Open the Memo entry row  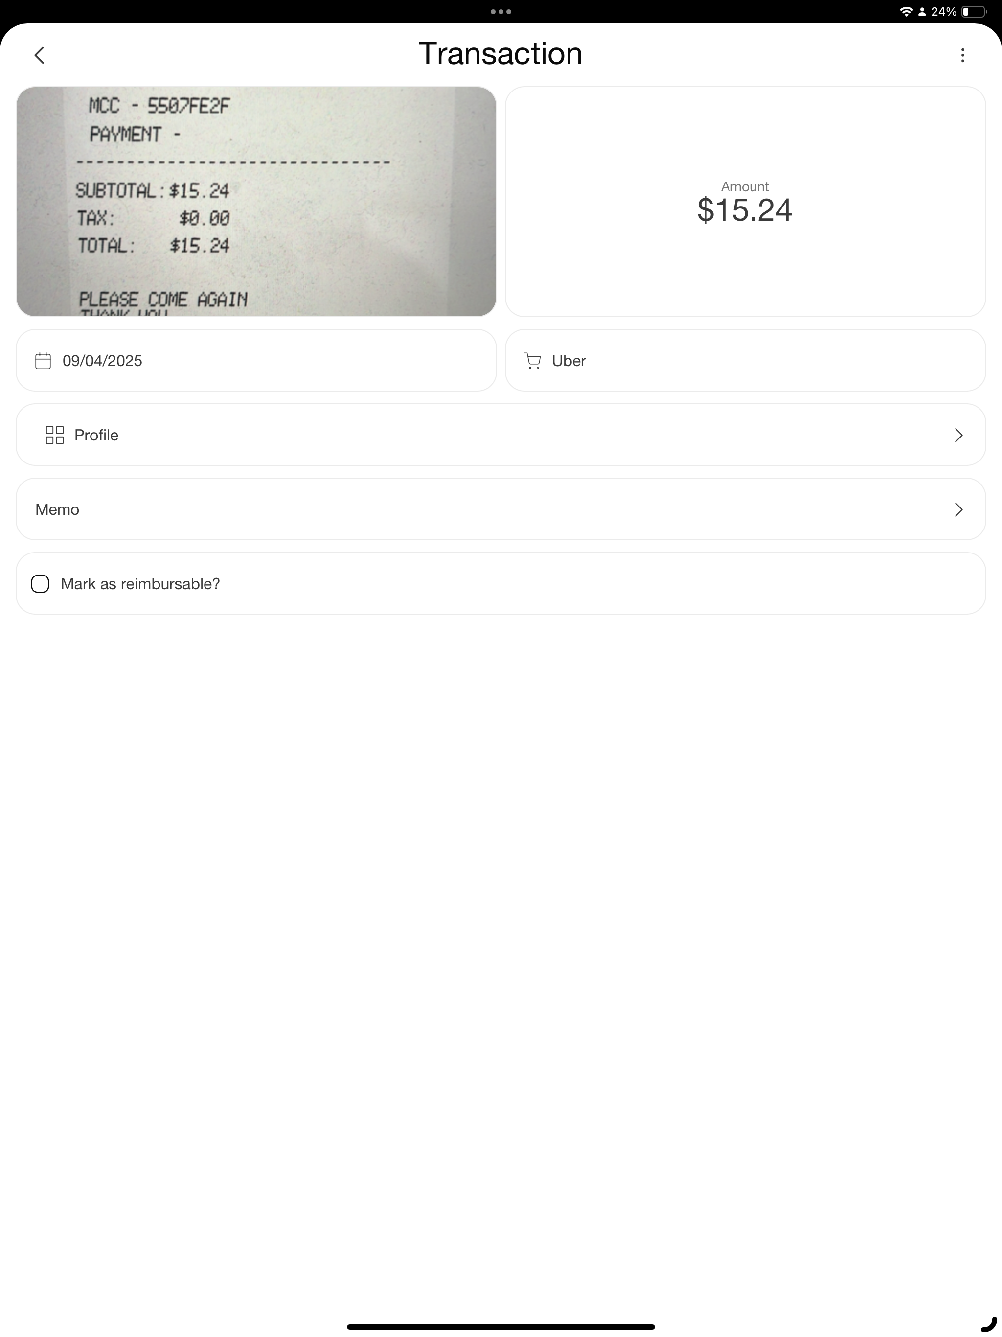(501, 509)
